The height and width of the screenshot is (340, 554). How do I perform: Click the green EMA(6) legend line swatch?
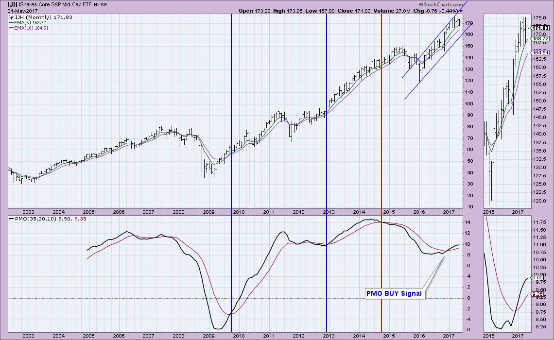coord(11,23)
